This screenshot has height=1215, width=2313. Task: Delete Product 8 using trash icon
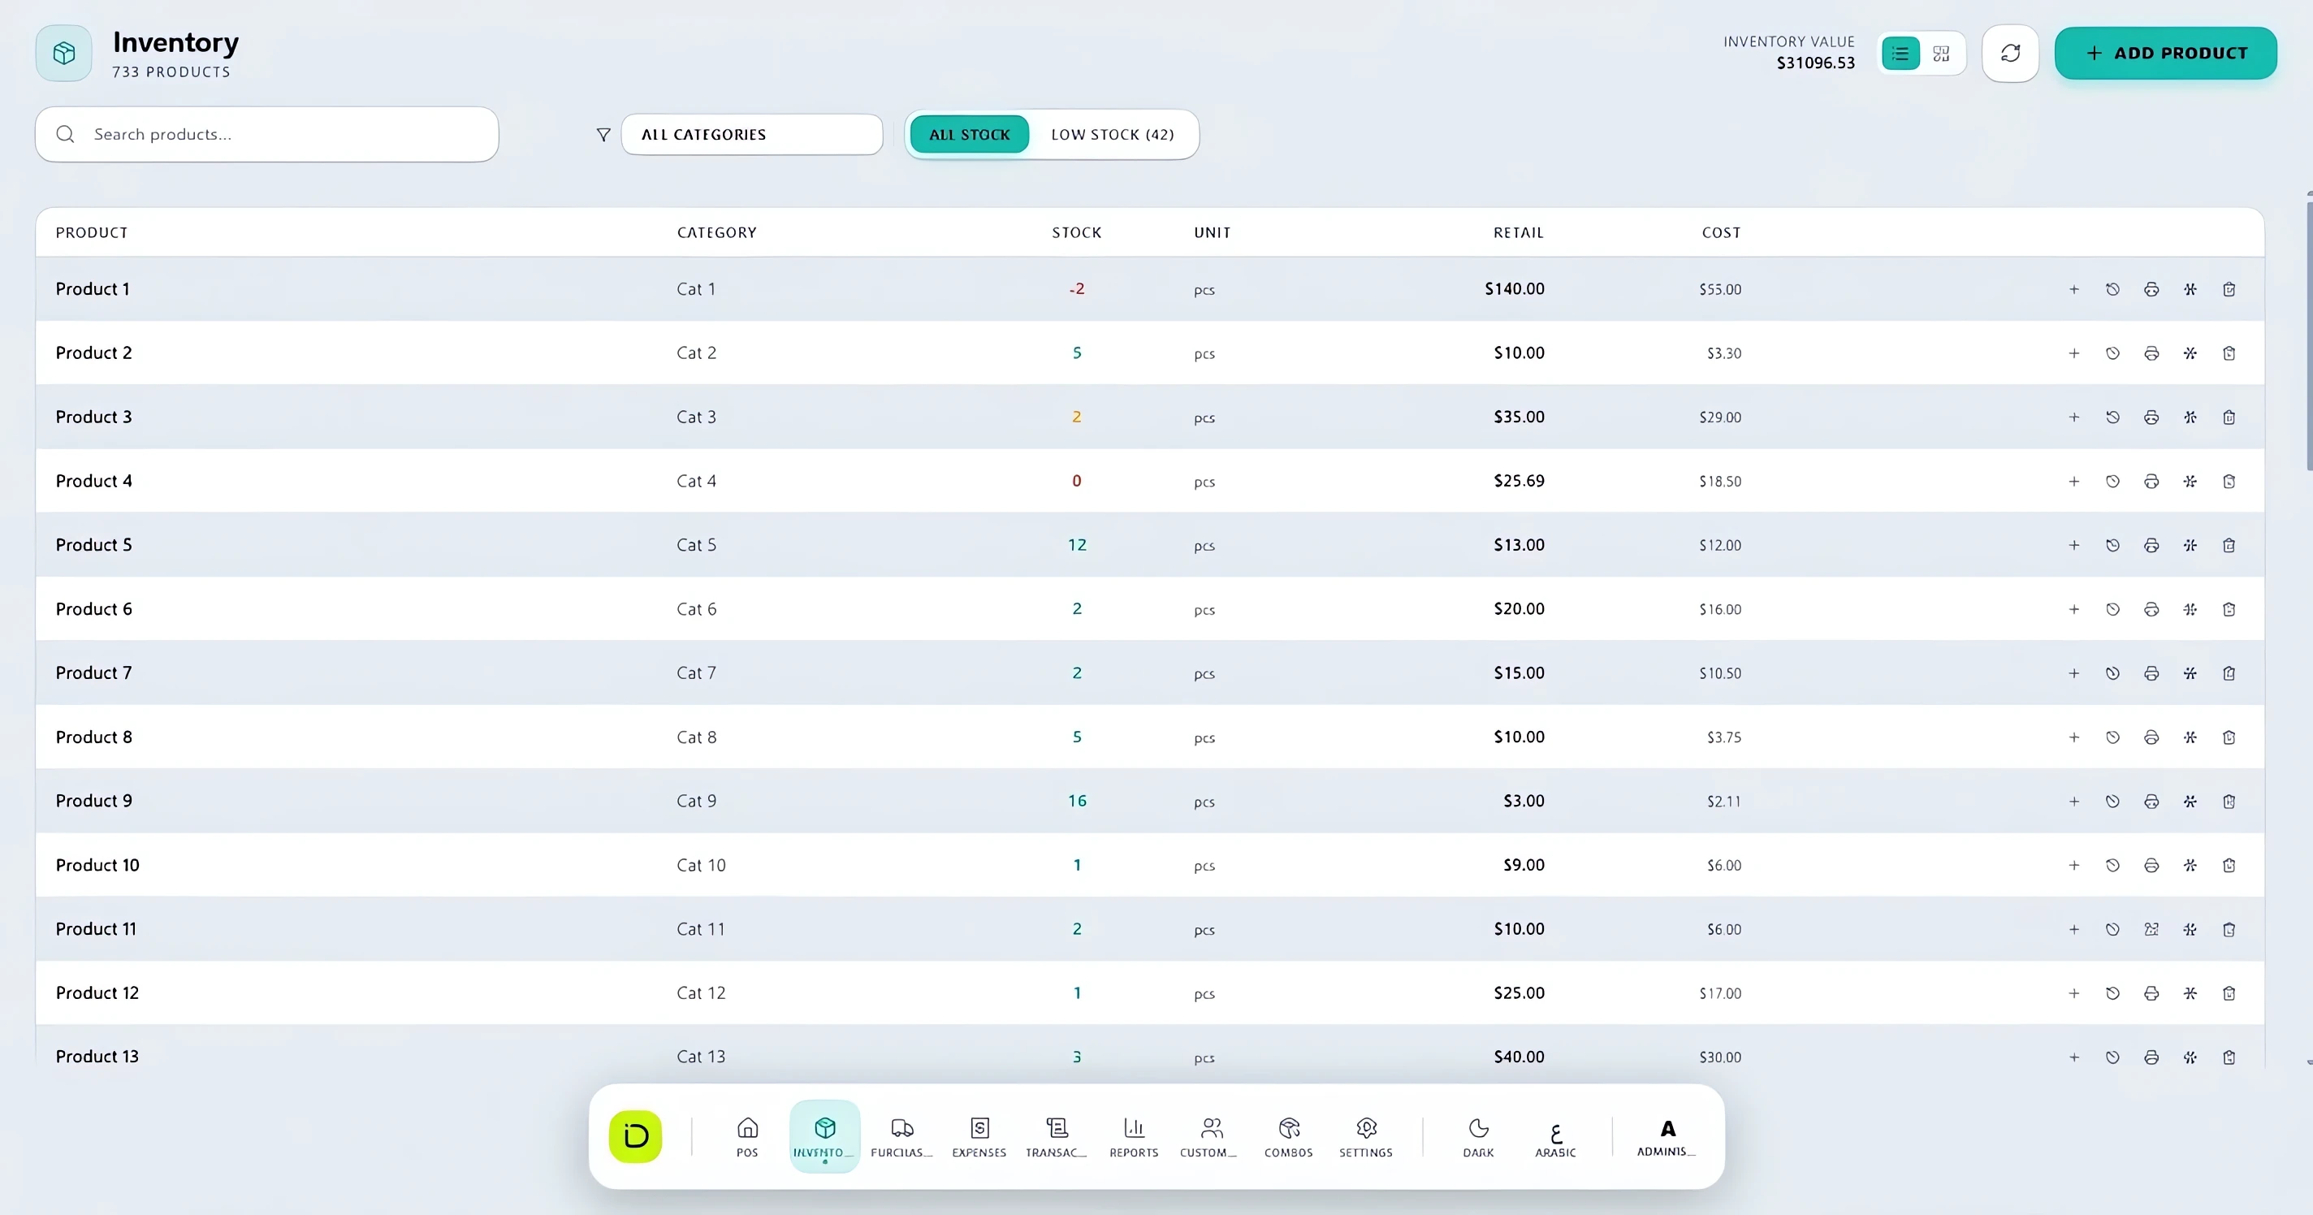(2229, 737)
